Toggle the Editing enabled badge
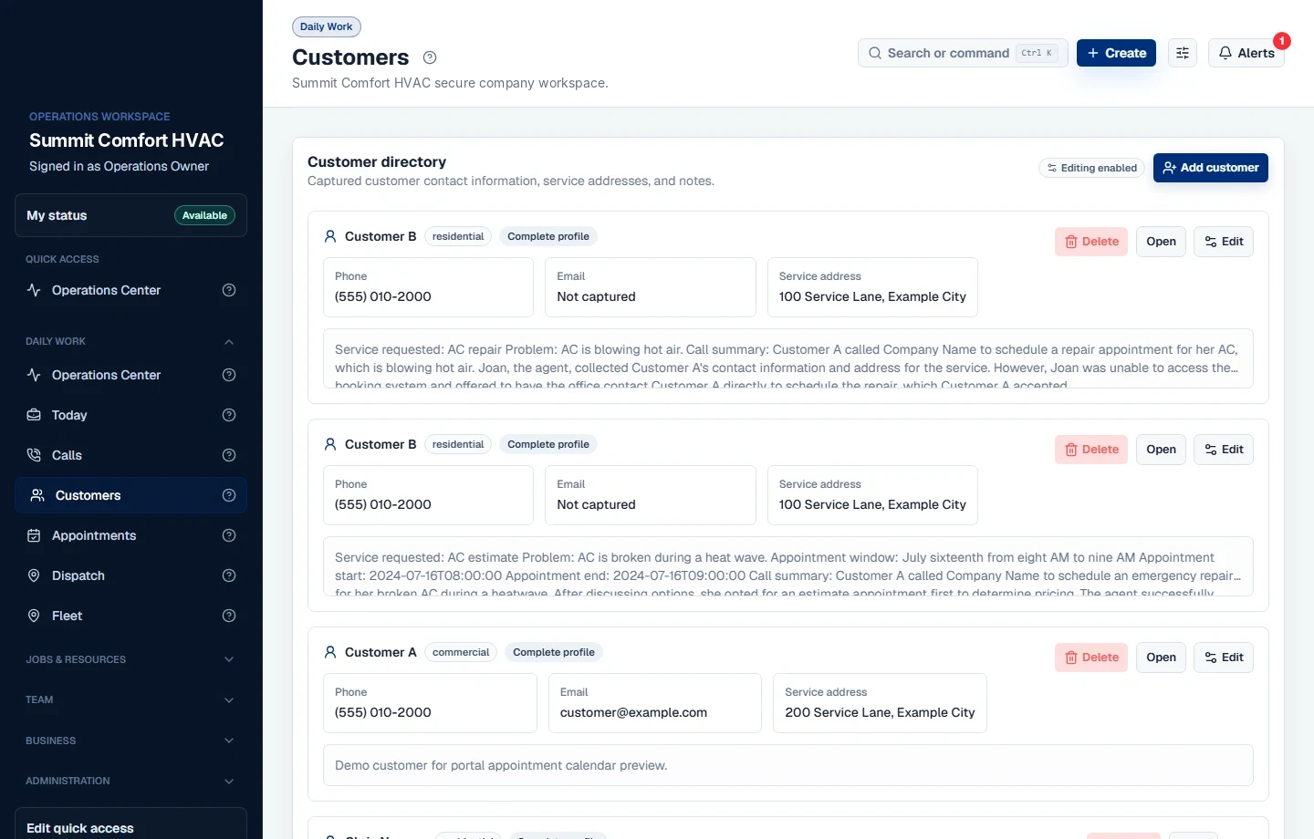Viewport: 1314px width, 839px height. [x=1091, y=168]
